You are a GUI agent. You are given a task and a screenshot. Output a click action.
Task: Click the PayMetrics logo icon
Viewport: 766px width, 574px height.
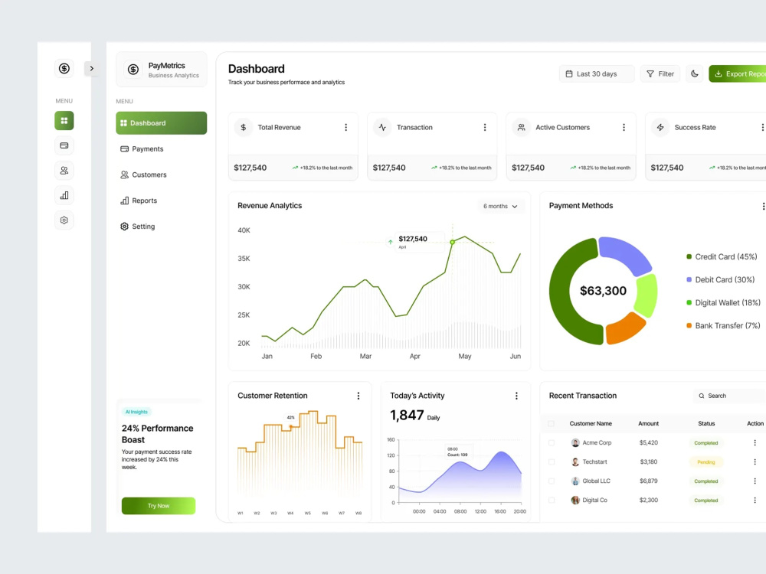[x=133, y=70]
